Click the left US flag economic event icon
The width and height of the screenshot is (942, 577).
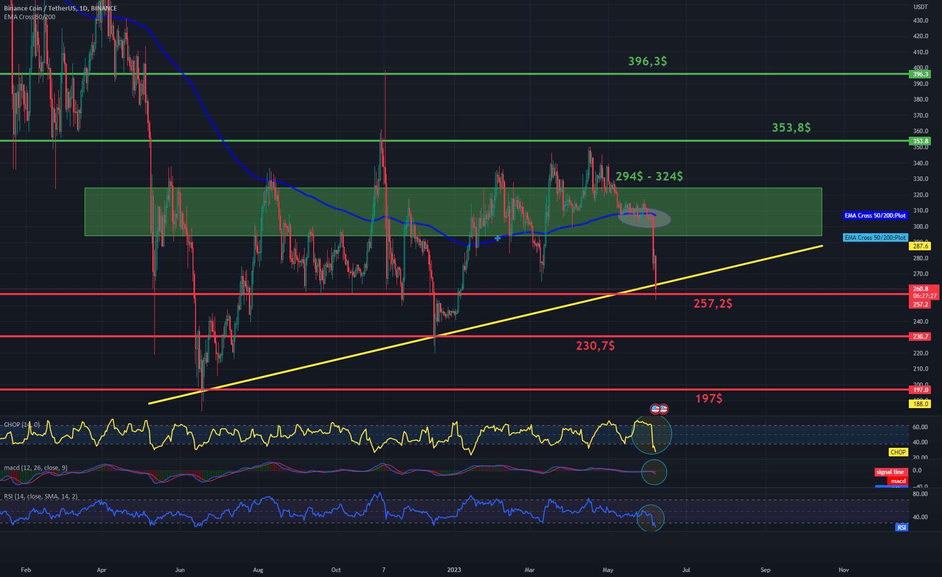point(655,409)
